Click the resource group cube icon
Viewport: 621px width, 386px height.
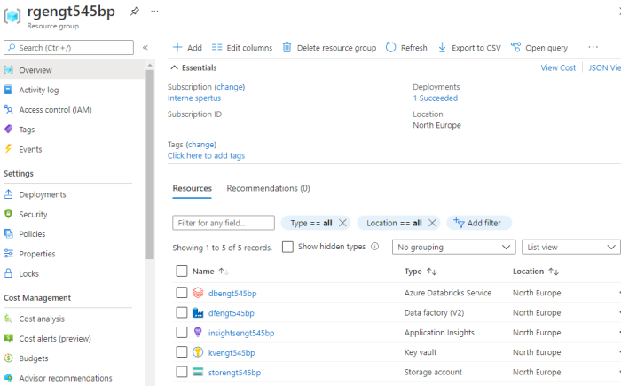click(x=12, y=16)
